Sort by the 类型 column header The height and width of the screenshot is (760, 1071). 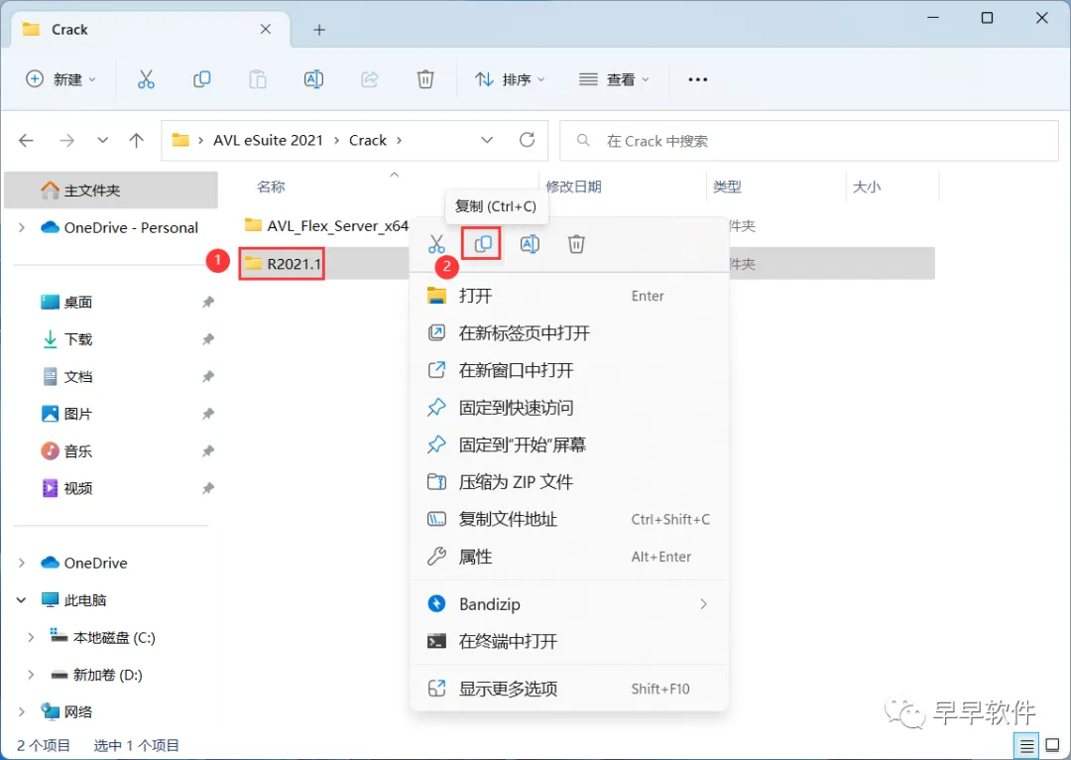coord(727,187)
